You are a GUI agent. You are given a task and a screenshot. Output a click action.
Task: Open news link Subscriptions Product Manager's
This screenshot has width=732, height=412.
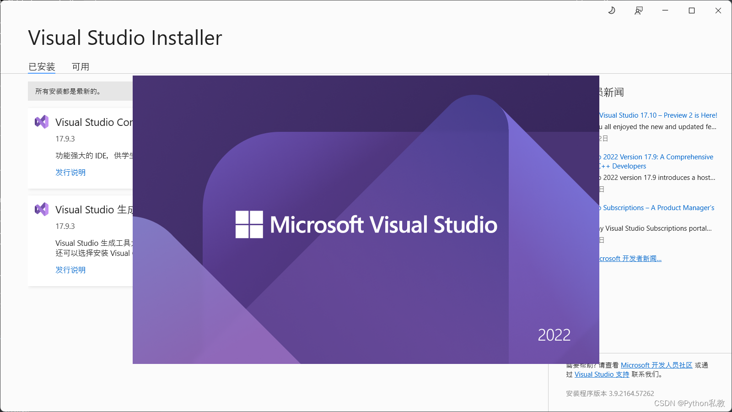(x=657, y=208)
